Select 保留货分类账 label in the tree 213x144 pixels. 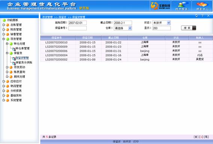point(24,62)
